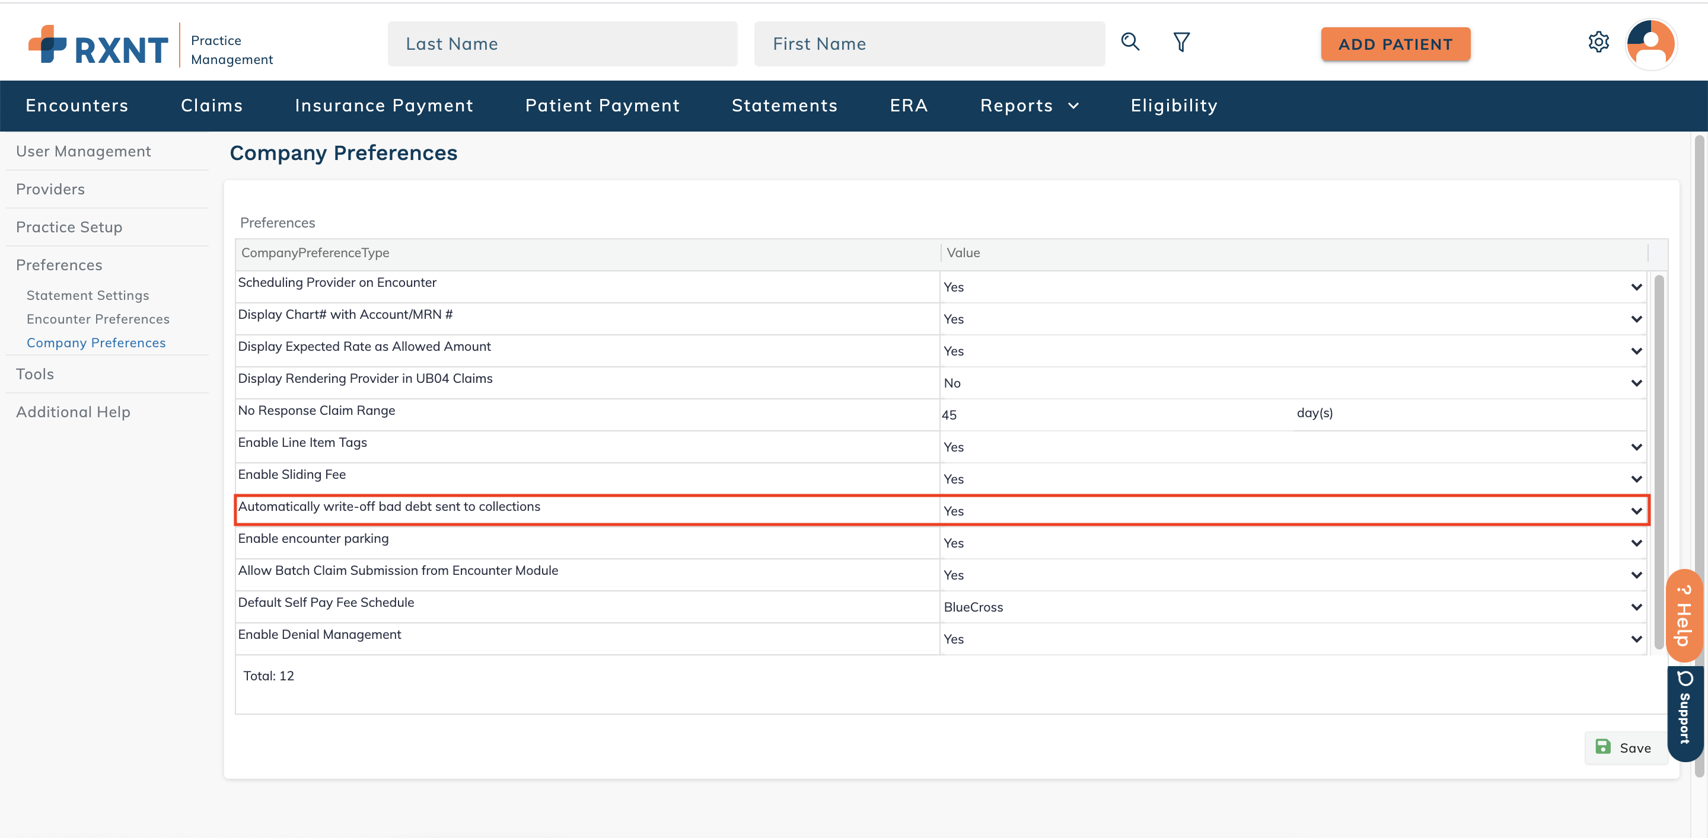
Task: Open Scheduling Provider on Encounter value dropdown
Action: pos(1293,287)
